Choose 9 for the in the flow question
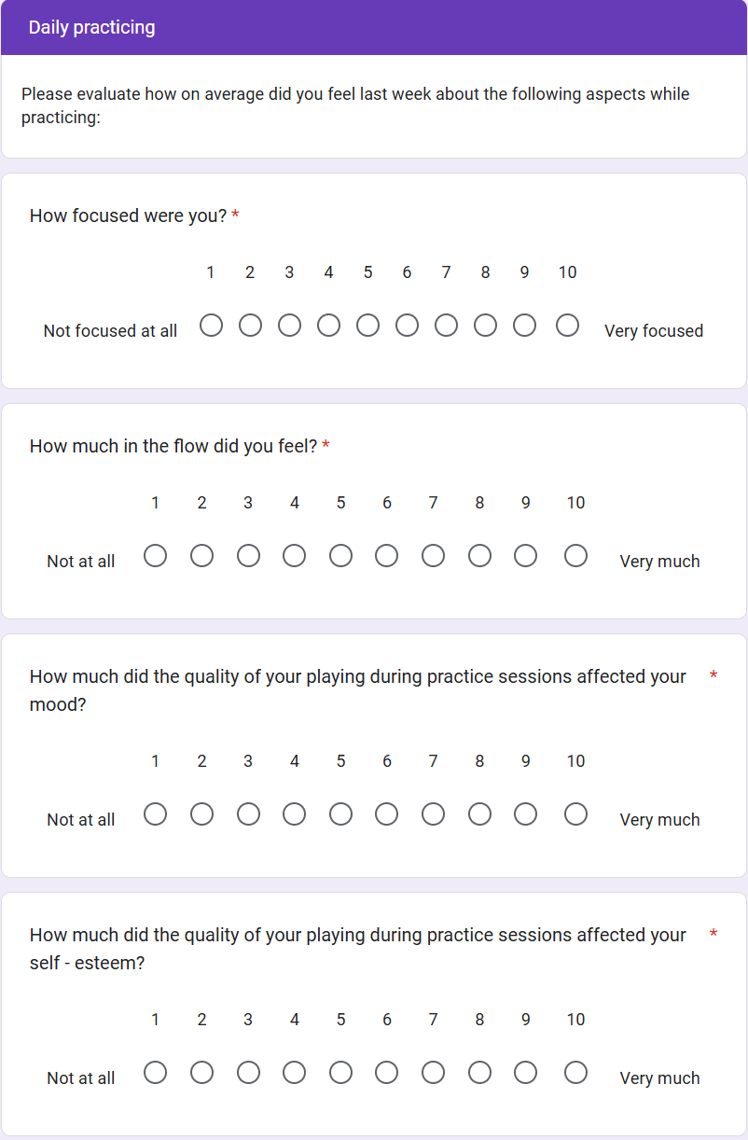The height and width of the screenshot is (1140, 748). 526,556
